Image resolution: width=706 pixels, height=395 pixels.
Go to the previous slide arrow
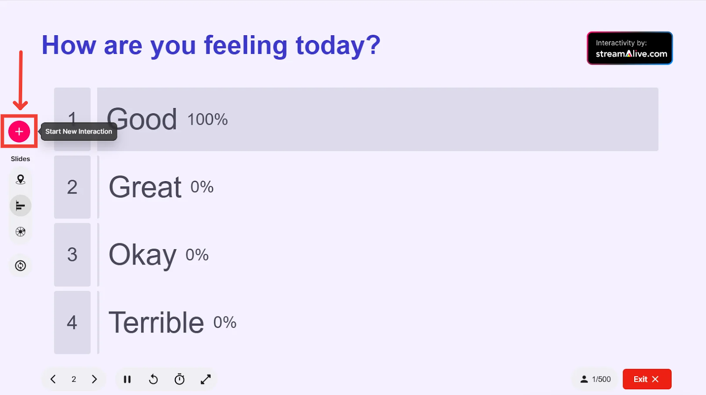click(53, 379)
